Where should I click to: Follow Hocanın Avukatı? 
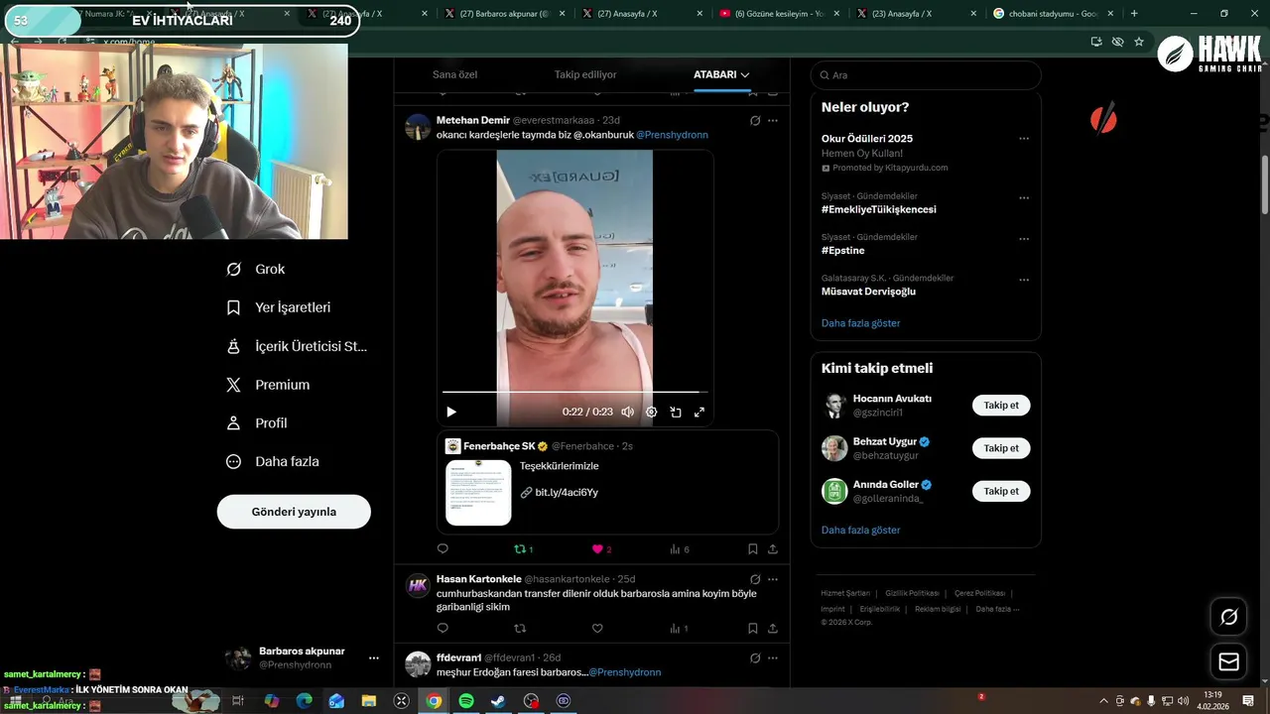tap(1001, 406)
